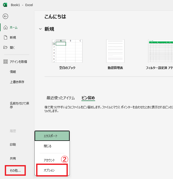Select エクスポート in popup menu

tap(52, 136)
